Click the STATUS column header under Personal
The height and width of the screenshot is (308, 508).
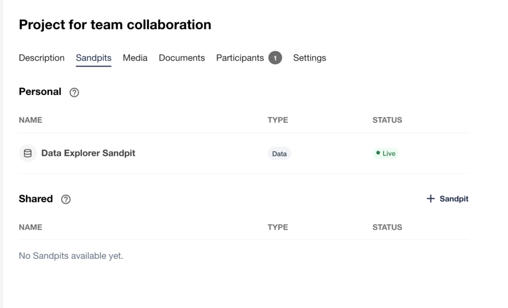click(x=387, y=120)
